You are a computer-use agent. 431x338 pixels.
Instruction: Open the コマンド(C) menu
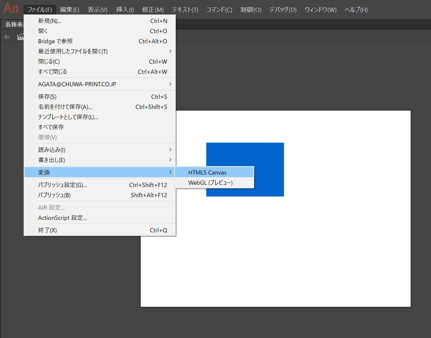pyautogui.click(x=219, y=10)
